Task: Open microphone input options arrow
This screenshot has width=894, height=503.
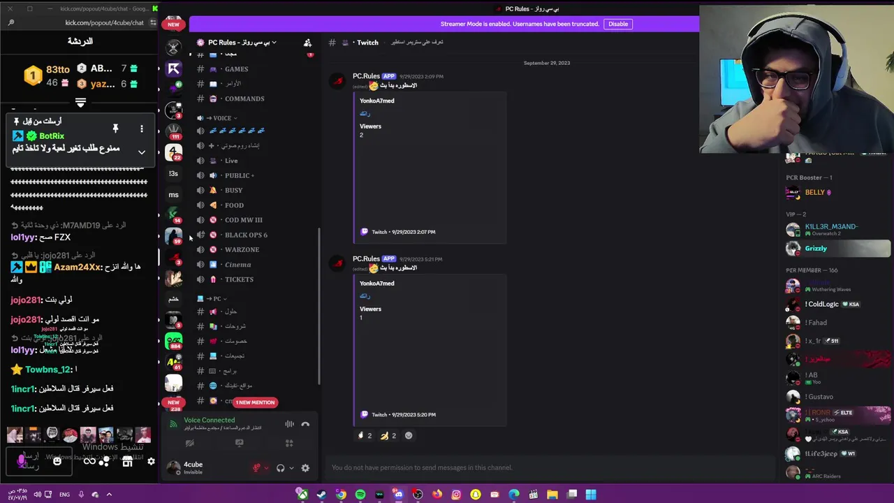Action: click(x=266, y=468)
